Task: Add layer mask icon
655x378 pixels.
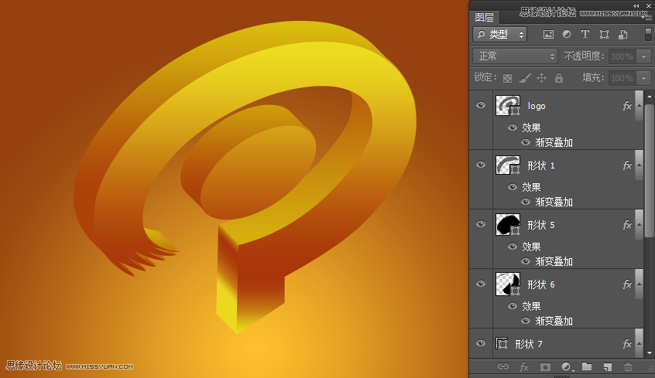Action: (545, 367)
